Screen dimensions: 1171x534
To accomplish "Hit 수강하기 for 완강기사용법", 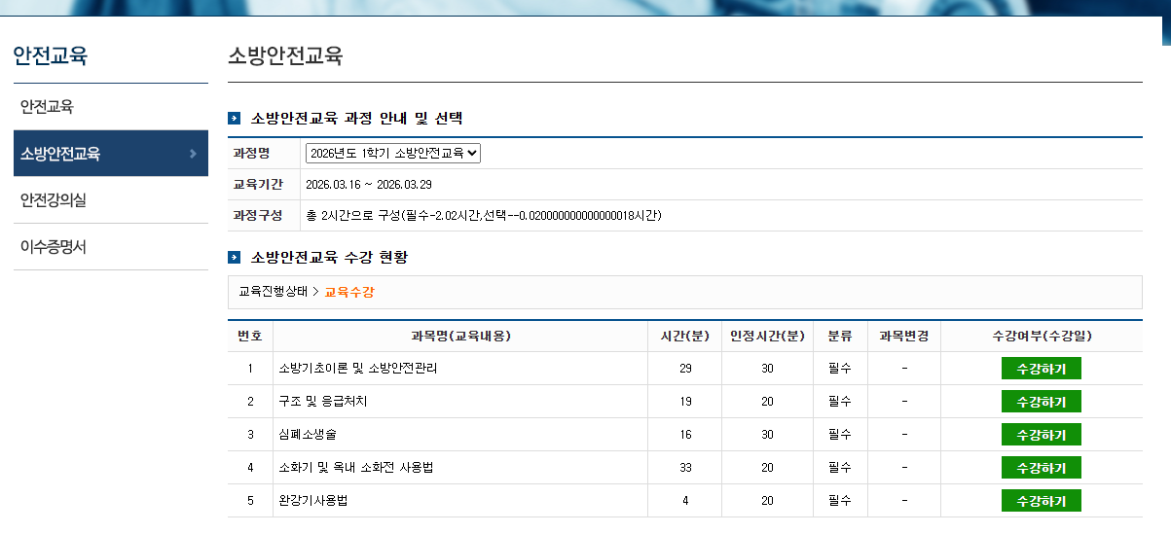I will 1041,501.
